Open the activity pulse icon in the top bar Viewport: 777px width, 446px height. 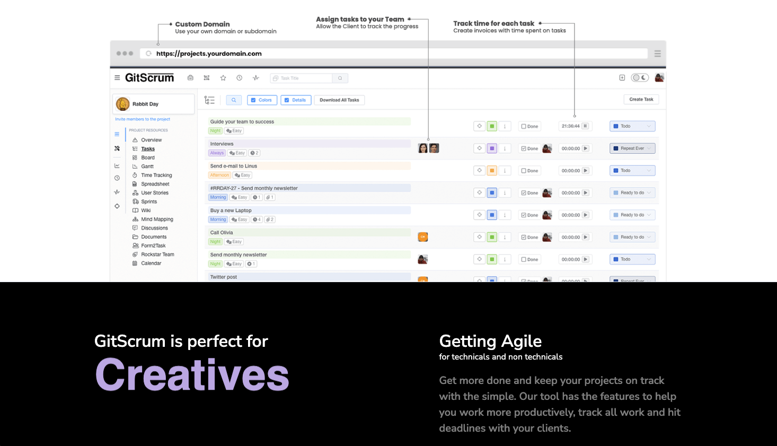pos(256,78)
